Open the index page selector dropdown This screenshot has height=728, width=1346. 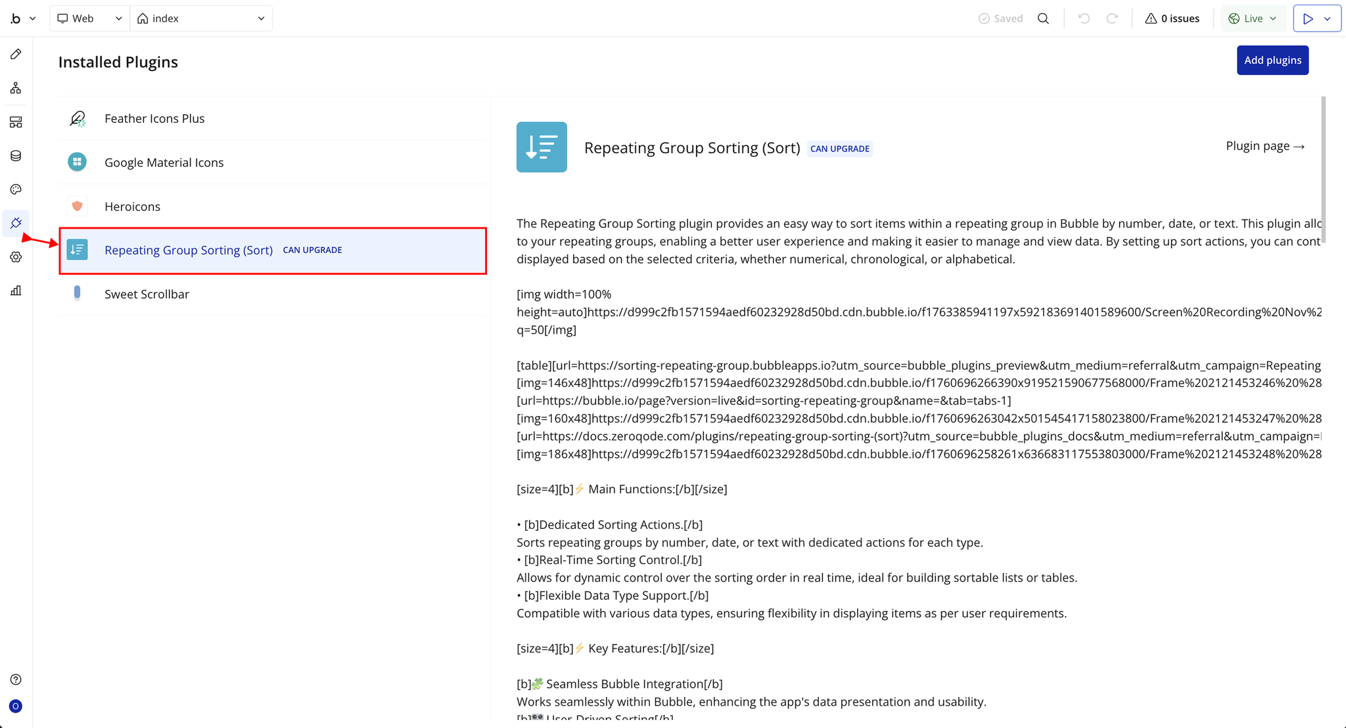[201, 18]
